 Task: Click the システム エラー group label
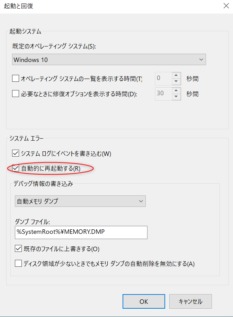tap(26, 139)
